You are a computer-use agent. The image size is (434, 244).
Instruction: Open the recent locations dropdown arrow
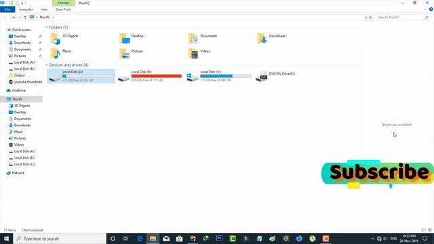pos(20,17)
